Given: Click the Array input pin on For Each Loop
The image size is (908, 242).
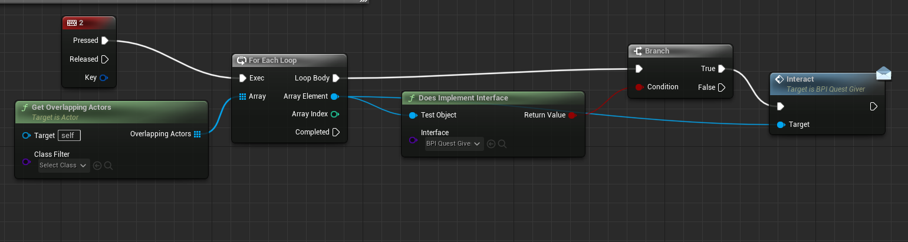Looking at the screenshot, I should click(x=243, y=96).
